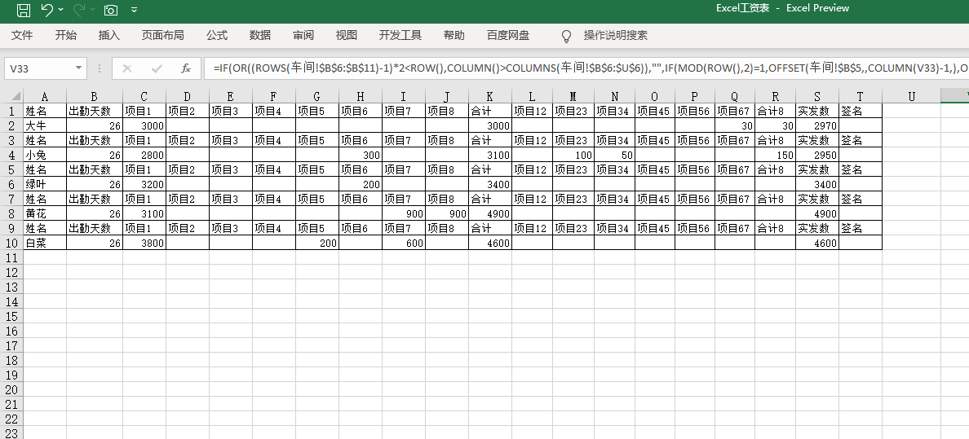
Task: Open the Undo history dropdown arrow
Action: coord(60,10)
